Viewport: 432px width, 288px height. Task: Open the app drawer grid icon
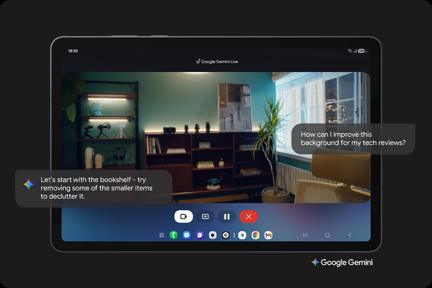coord(162,235)
